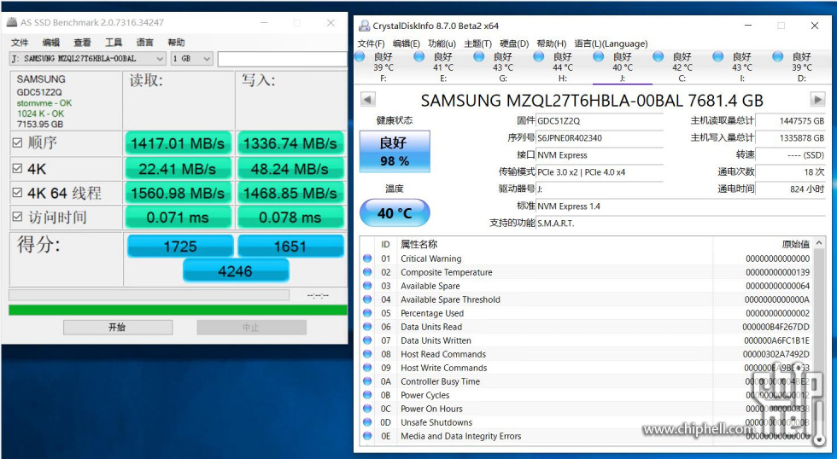
Task: Click status orb of Unsafe Shutdowns row
Action: tap(367, 422)
